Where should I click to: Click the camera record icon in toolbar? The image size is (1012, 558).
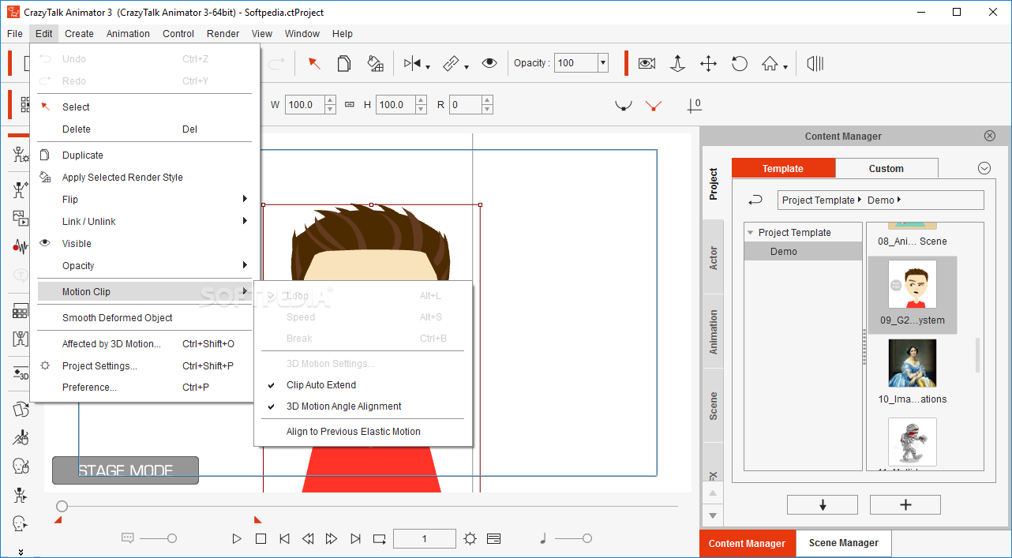pyautogui.click(x=647, y=63)
